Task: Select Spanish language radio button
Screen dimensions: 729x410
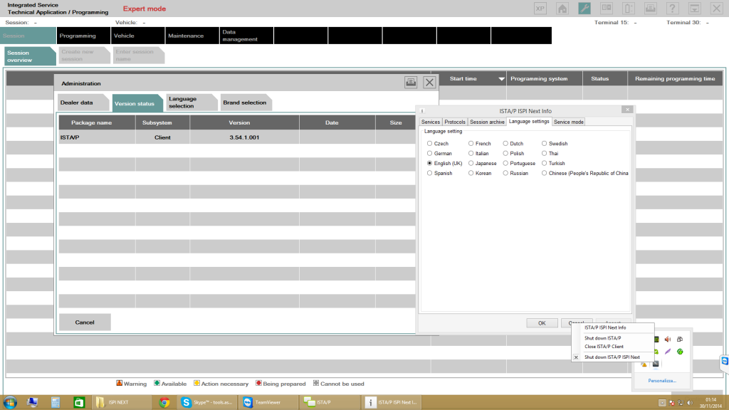Action: pyautogui.click(x=429, y=173)
